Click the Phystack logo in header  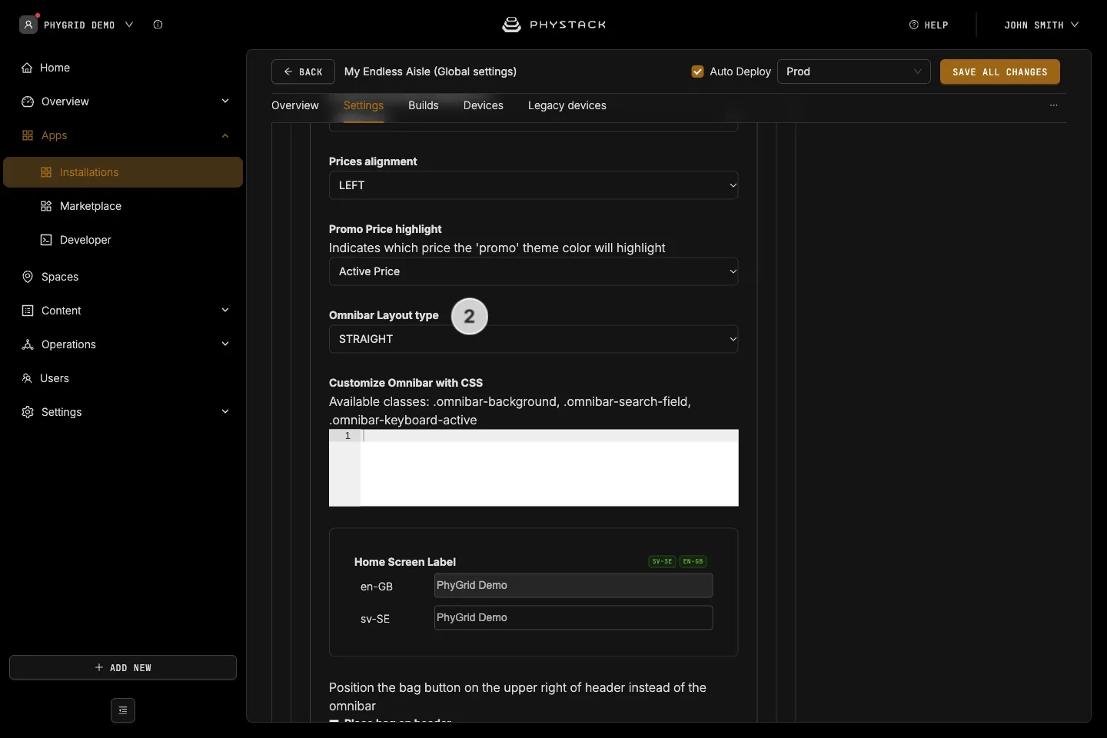(x=553, y=25)
